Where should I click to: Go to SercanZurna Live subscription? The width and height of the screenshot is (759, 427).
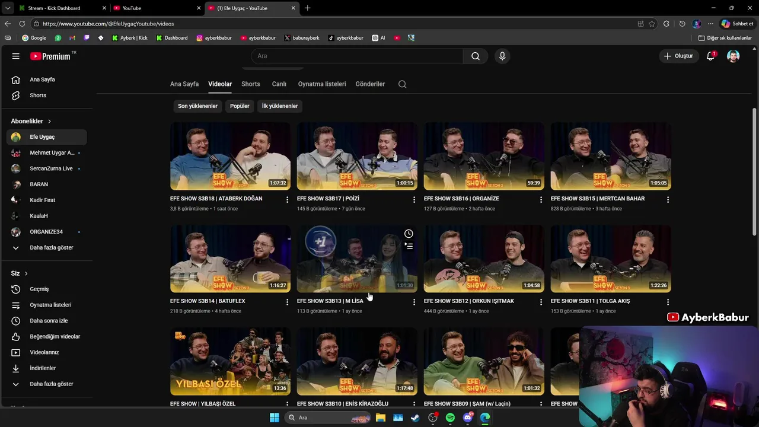pyautogui.click(x=46, y=168)
